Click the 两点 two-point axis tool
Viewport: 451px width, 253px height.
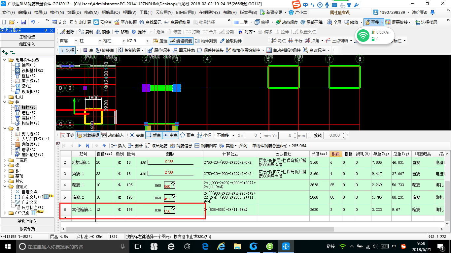pos(278,41)
